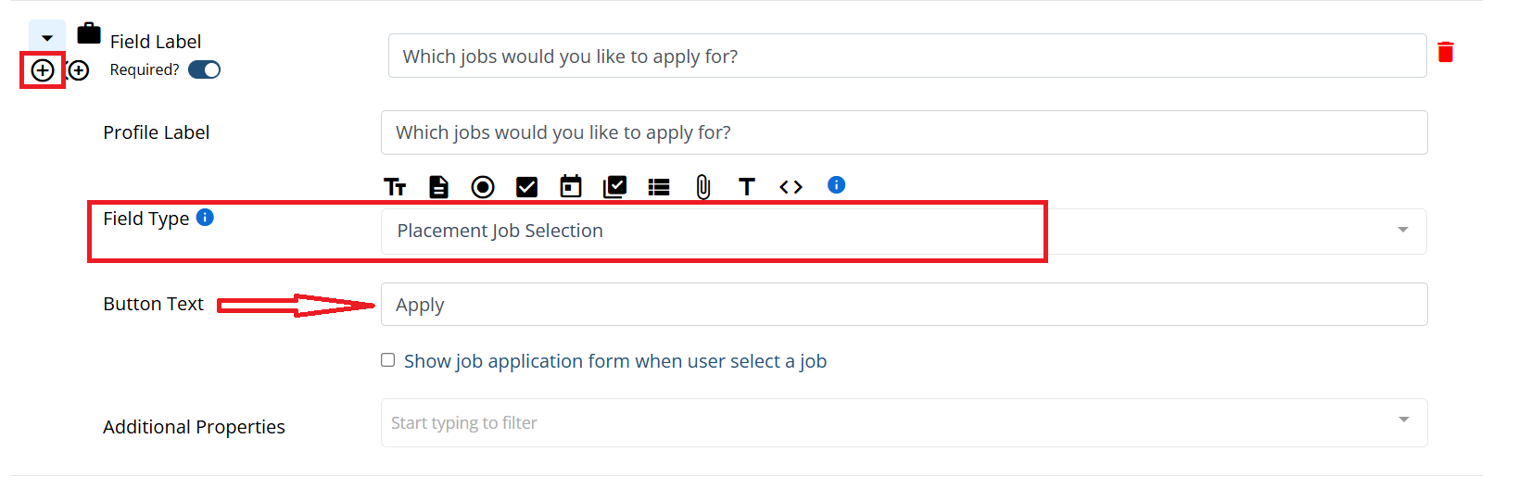
Task: Click the Button Text input containing Apply
Action: point(904,305)
